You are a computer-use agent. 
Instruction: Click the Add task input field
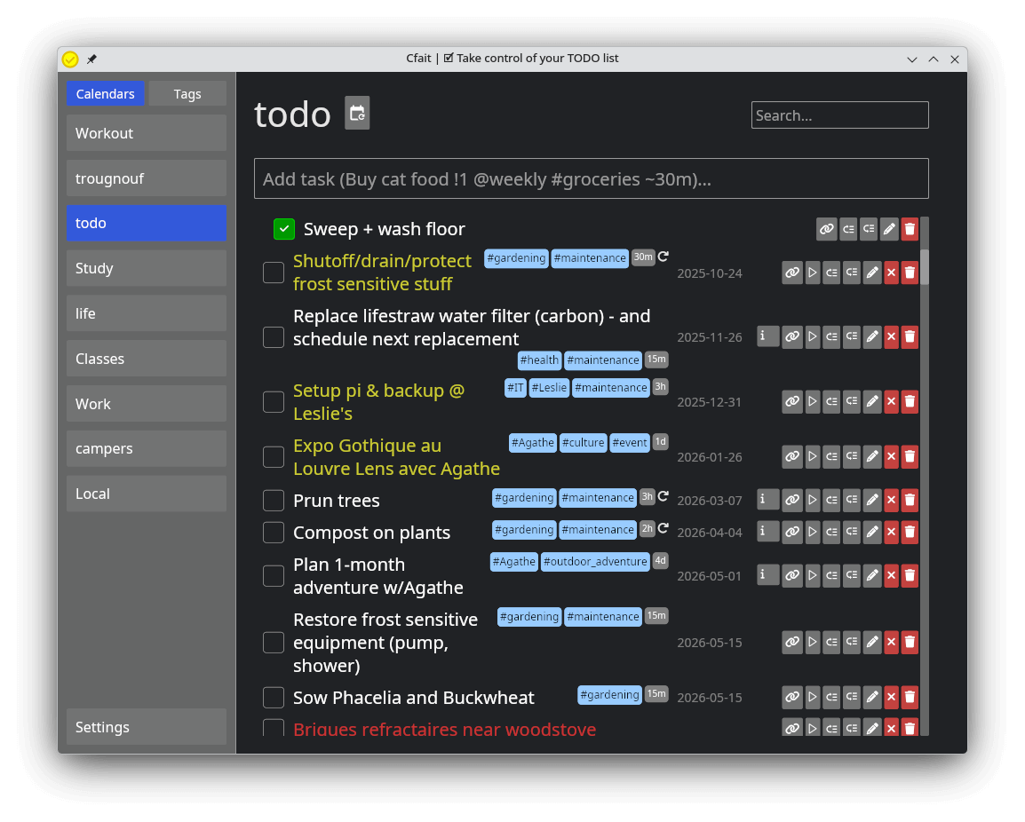pyautogui.click(x=591, y=179)
